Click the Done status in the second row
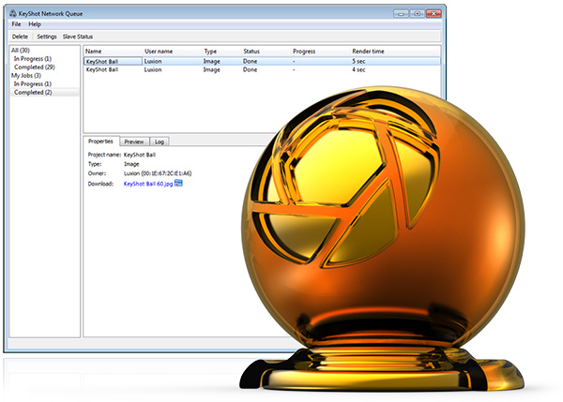The width and height of the screenshot is (563, 402). pos(250,69)
